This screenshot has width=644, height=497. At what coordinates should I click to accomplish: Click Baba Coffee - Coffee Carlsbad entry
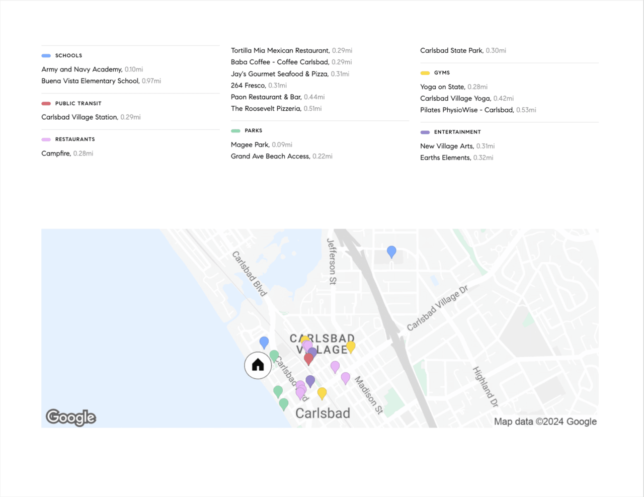tap(291, 62)
